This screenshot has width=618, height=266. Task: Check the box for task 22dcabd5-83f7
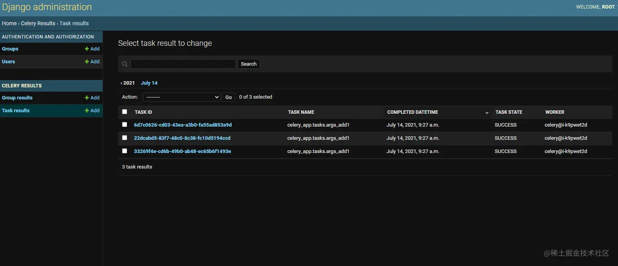(125, 138)
